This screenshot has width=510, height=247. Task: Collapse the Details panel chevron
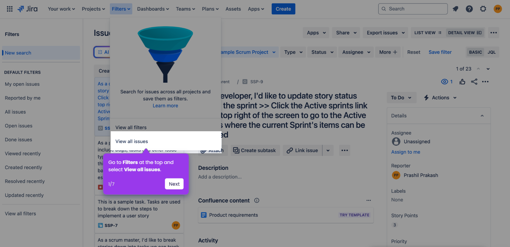(x=482, y=115)
